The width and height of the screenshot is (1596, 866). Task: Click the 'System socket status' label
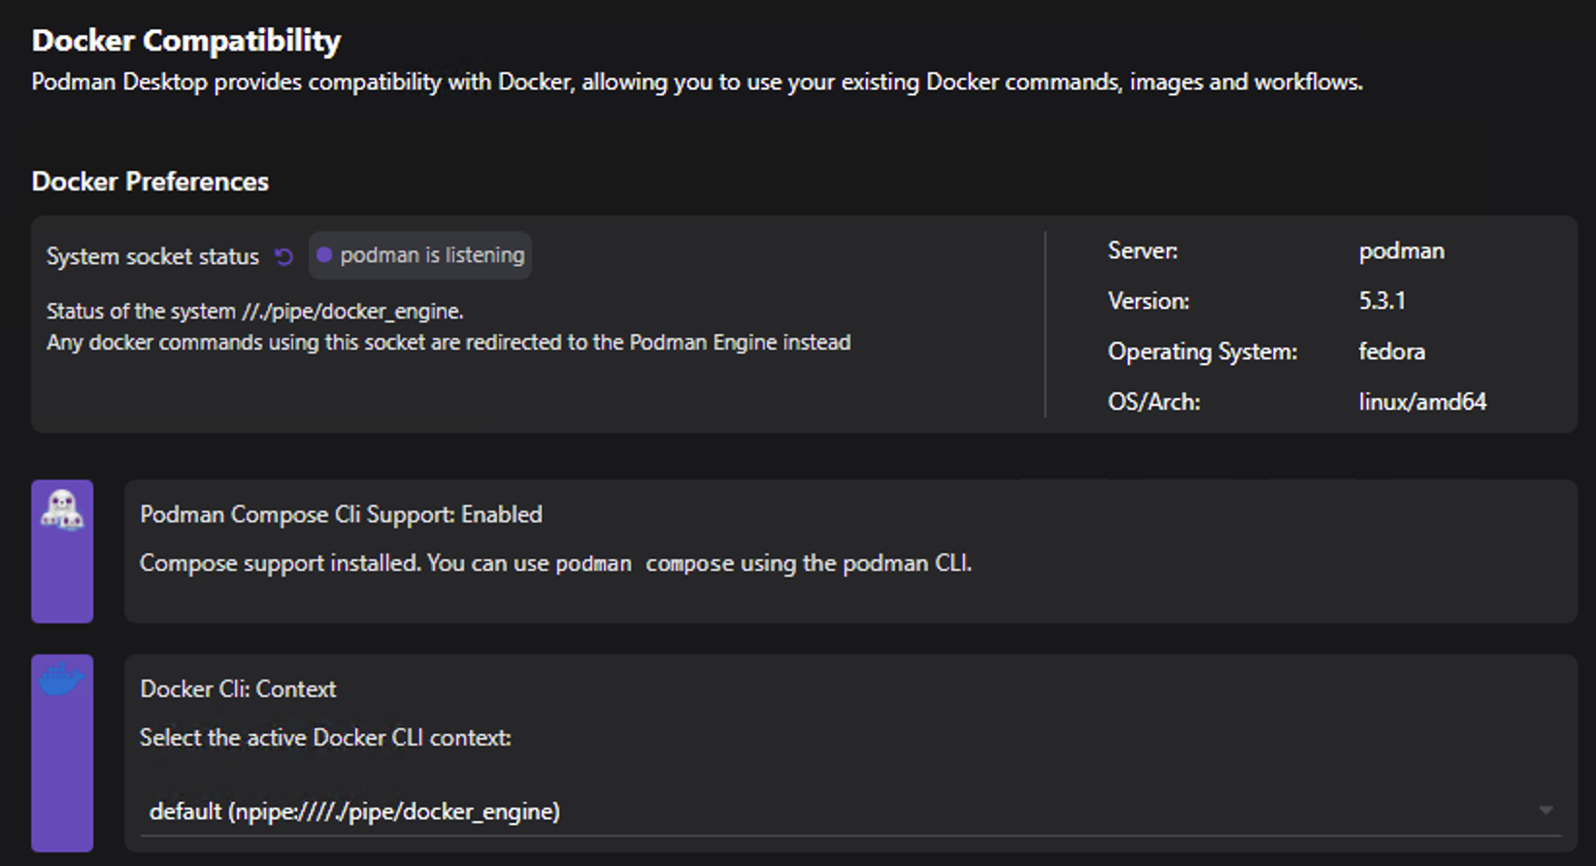pyautogui.click(x=152, y=256)
